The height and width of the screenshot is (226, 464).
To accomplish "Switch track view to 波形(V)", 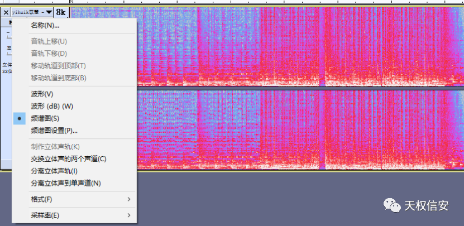I will pyautogui.click(x=42, y=94).
